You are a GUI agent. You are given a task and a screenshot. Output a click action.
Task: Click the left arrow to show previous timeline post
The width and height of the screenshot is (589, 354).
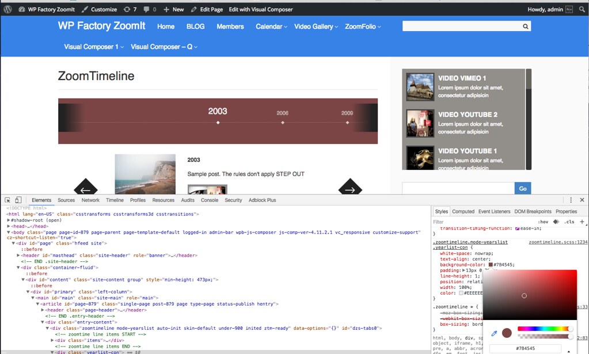pos(85,189)
